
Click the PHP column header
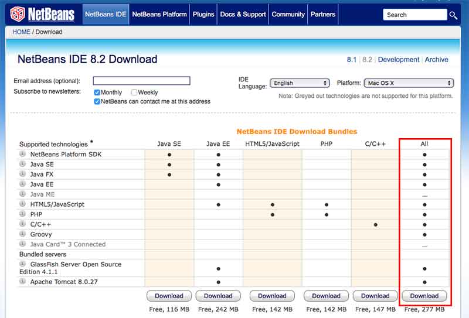[x=327, y=143]
